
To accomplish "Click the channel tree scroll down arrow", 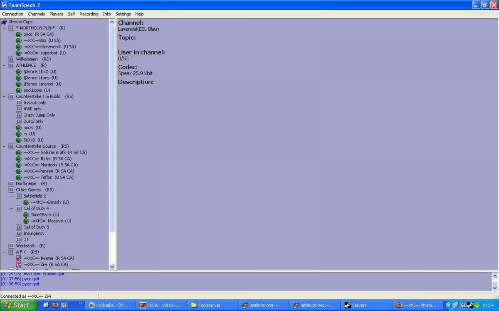I will 112,266.
